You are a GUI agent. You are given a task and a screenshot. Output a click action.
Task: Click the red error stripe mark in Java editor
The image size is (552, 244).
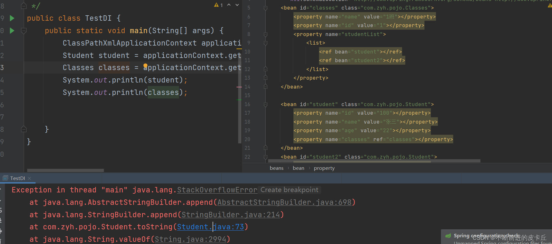click(239, 87)
